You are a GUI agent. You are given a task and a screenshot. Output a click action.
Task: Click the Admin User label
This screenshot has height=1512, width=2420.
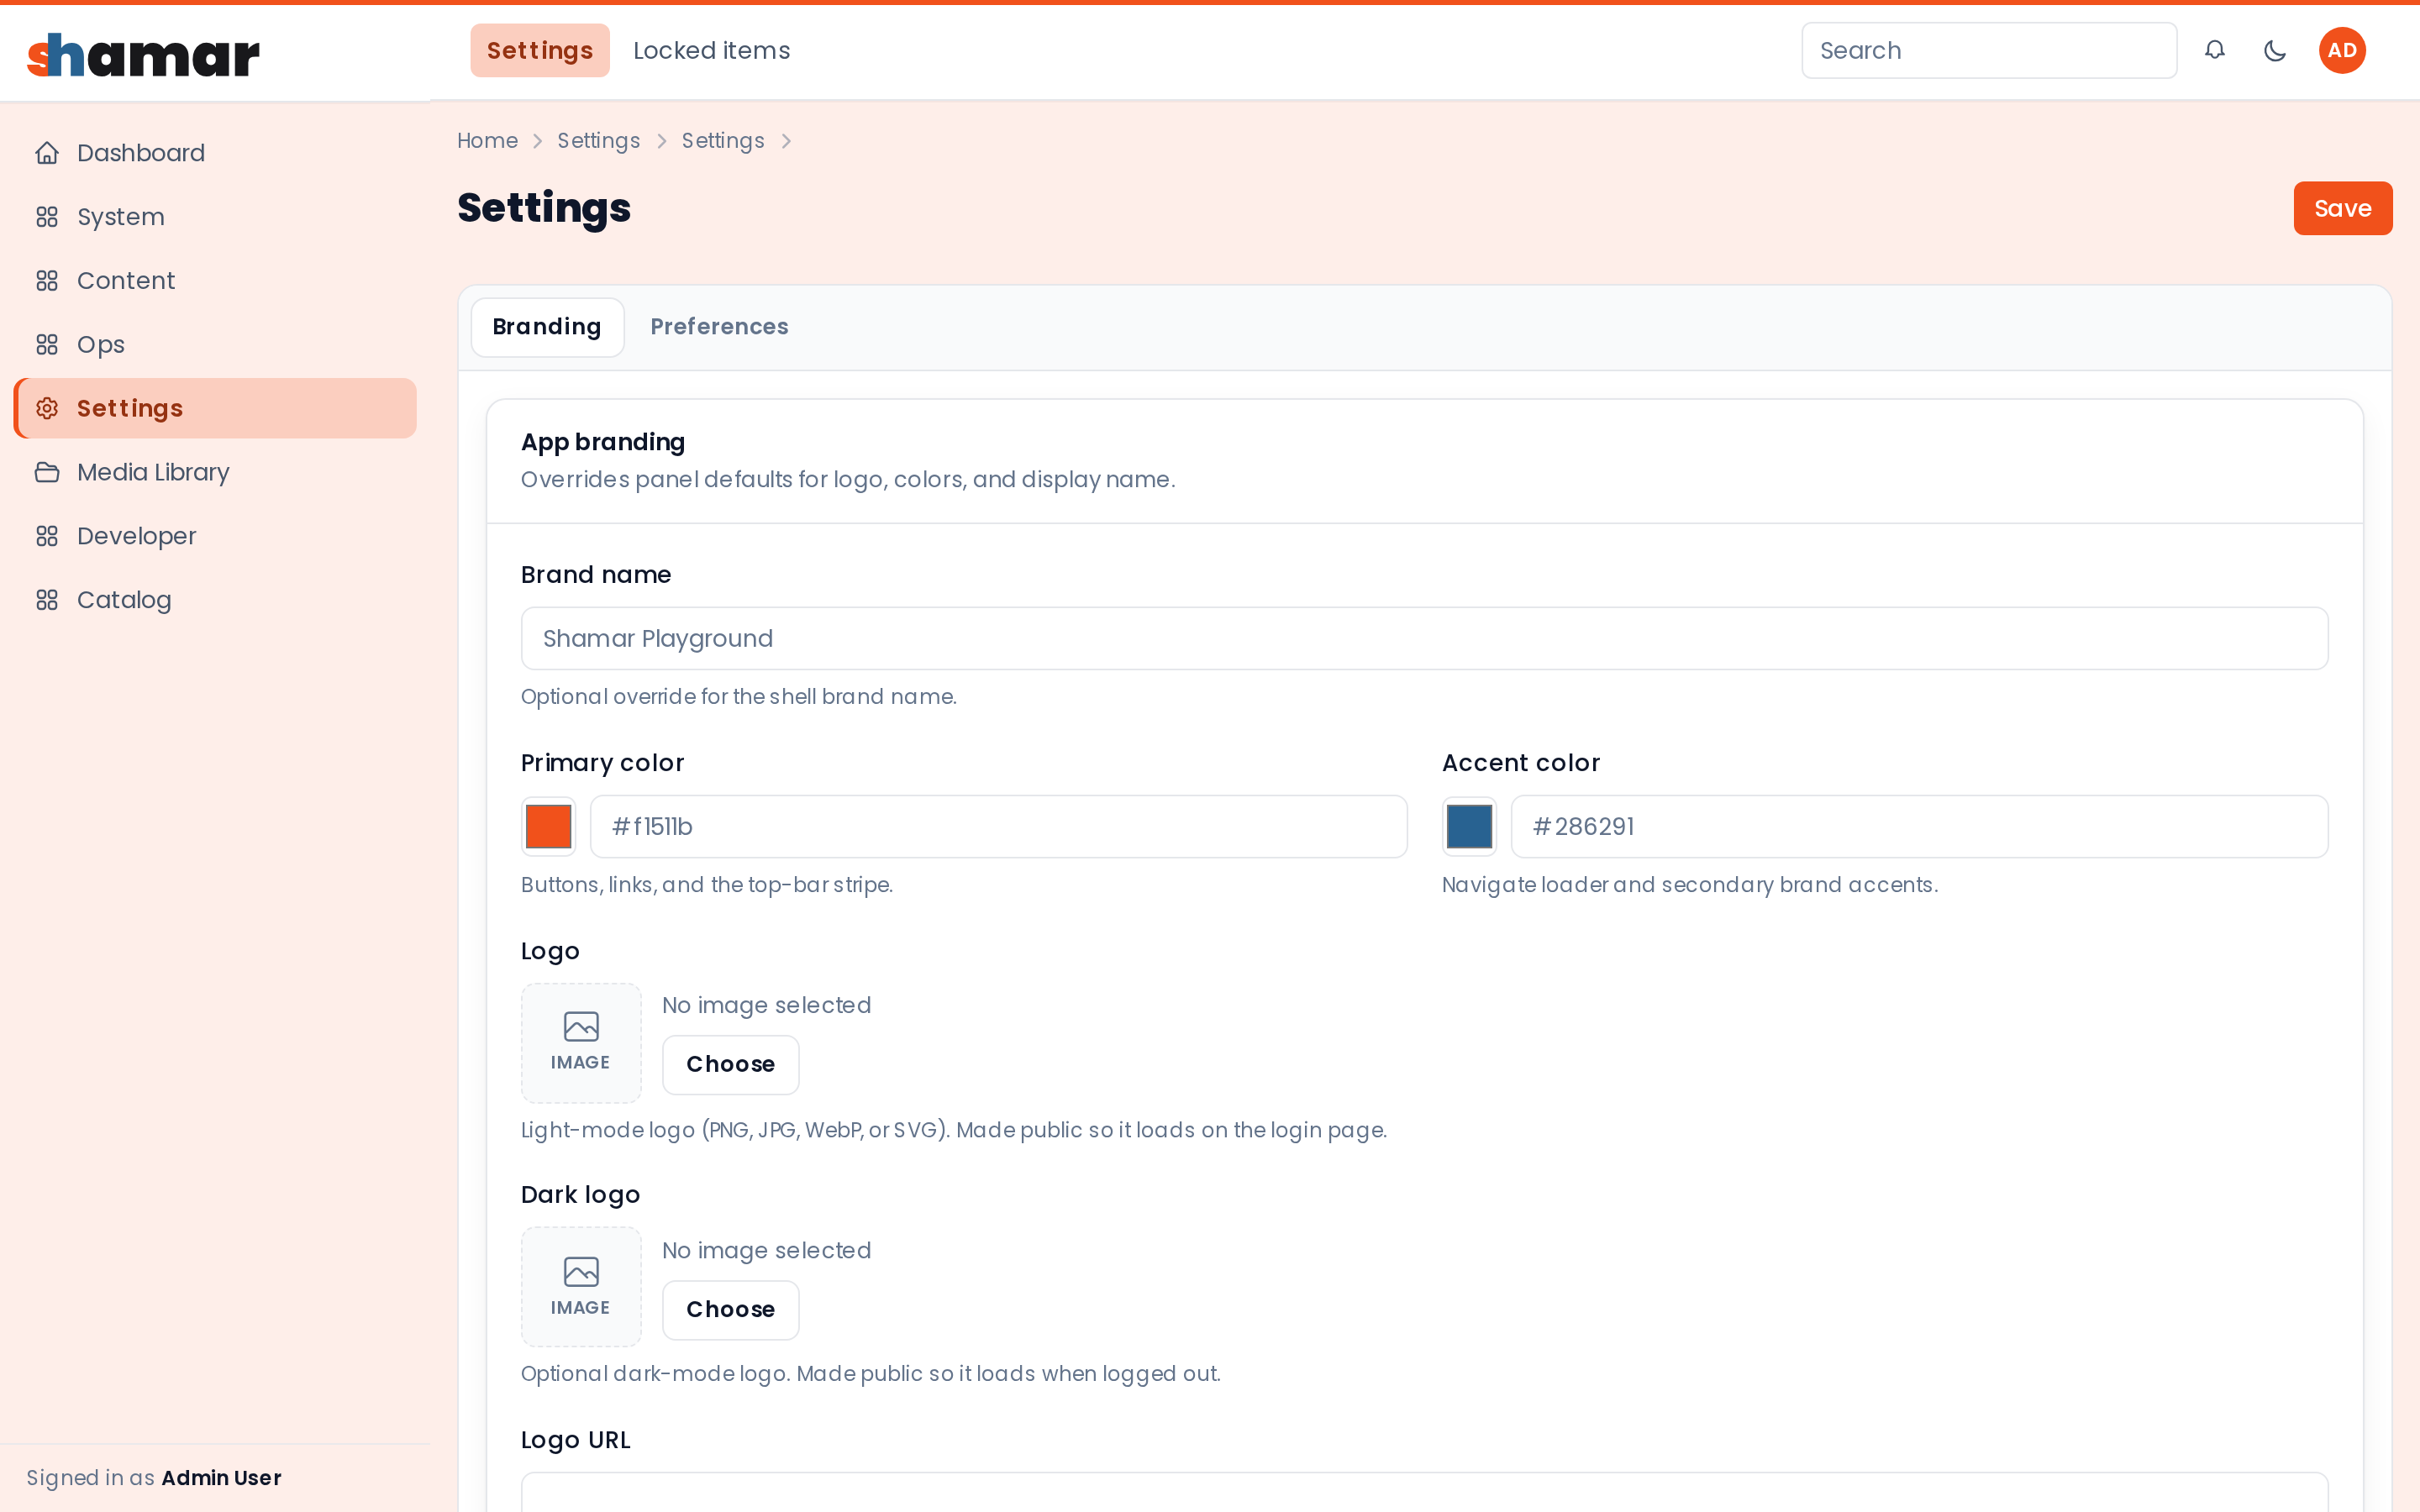(222, 1478)
